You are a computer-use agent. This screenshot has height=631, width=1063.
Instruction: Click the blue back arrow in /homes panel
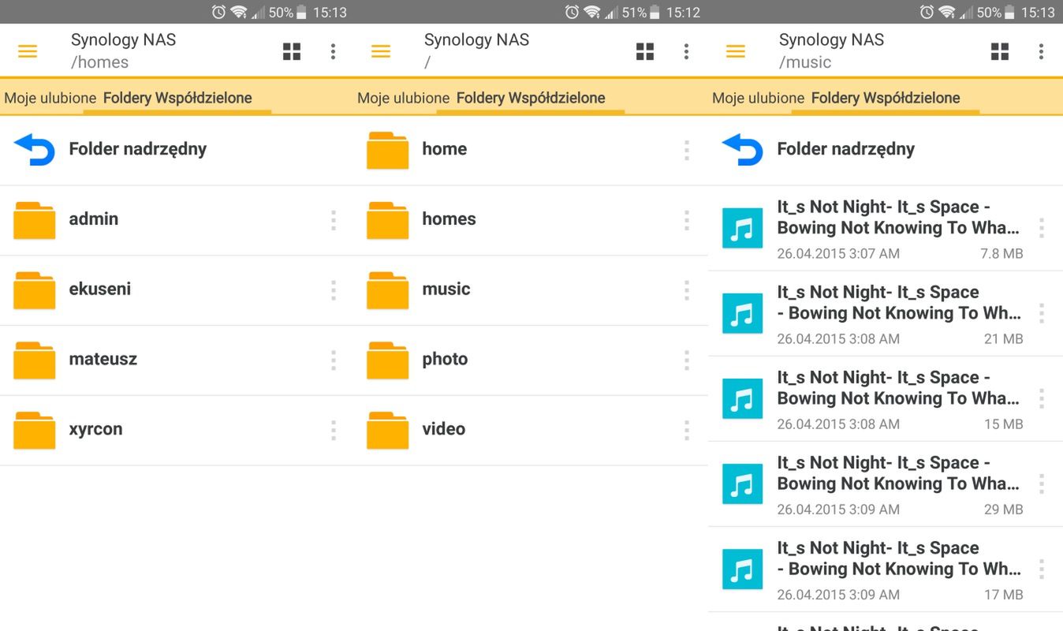tap(34, 150)
